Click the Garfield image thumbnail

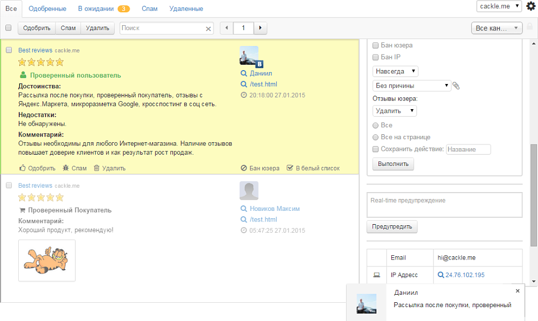(47, 261)
